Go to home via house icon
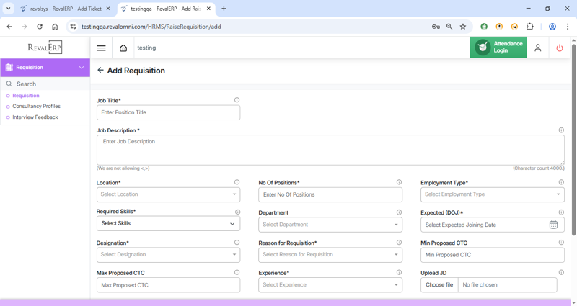577x306 pixels. coord(123,48)
